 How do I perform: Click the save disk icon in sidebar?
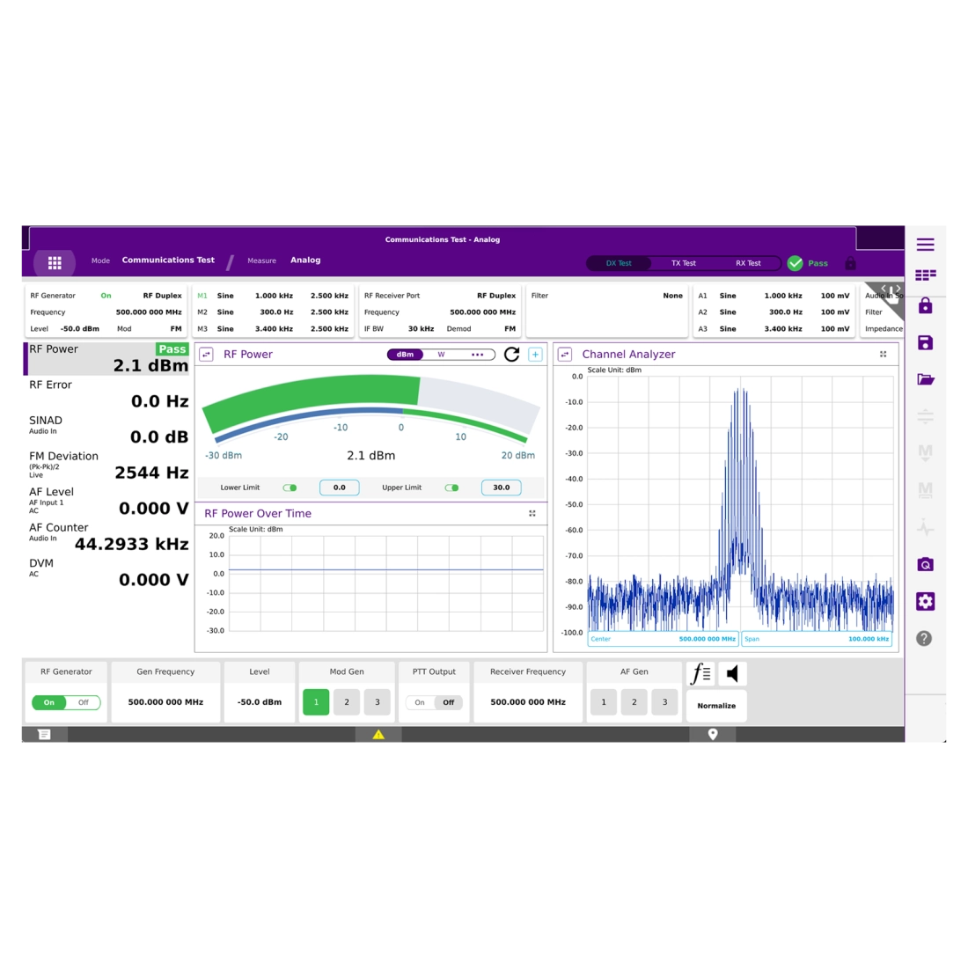pos(925,343)
